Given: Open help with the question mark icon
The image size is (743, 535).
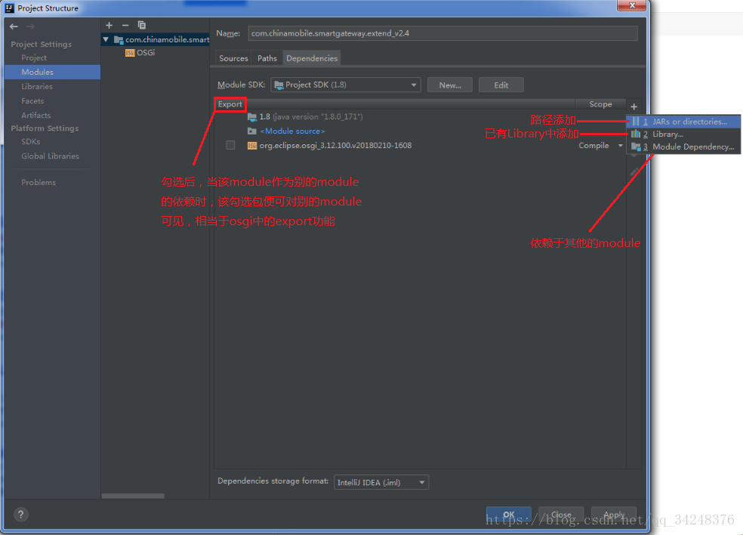Looking at the screenshot, I should (x=21, y=514).
